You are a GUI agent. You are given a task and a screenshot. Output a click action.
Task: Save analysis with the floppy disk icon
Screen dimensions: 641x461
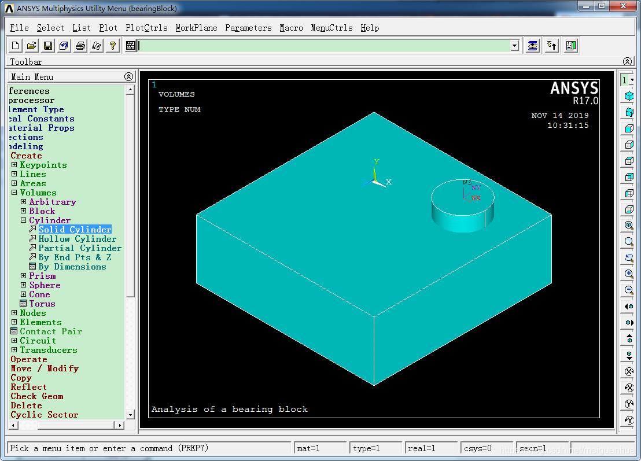48,46
